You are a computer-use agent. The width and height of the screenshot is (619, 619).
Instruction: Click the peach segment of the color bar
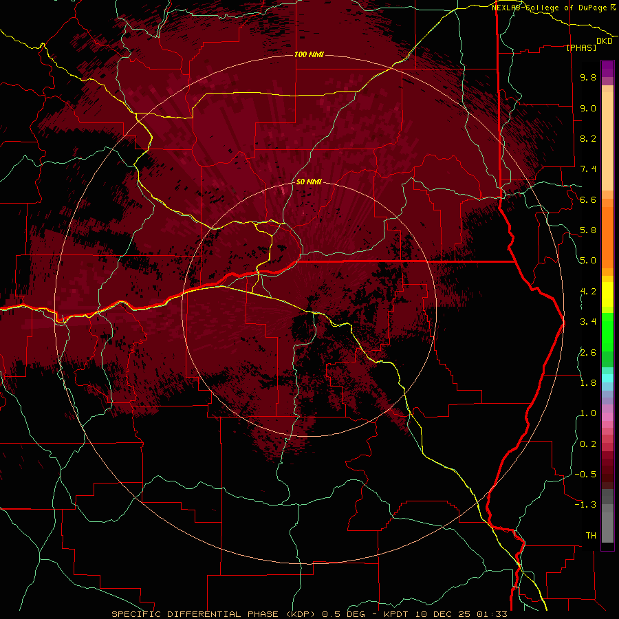[607, 141]
